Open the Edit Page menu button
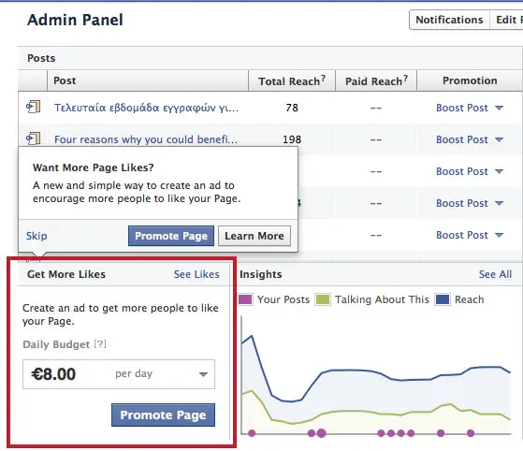Image resolution: width=523 pixels, height=451 pixels. [506, 20]
